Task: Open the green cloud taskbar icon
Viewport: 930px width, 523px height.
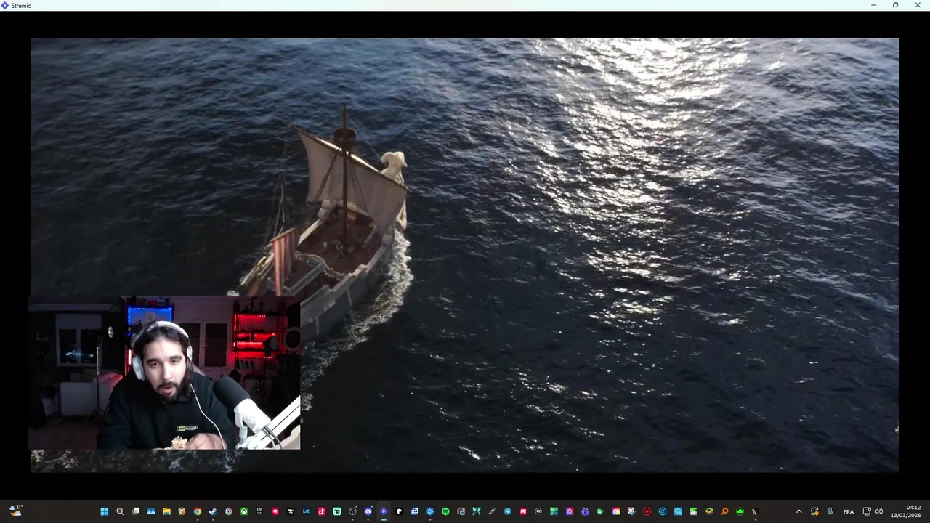Action: pyautogui.click(x=740, y=511)
